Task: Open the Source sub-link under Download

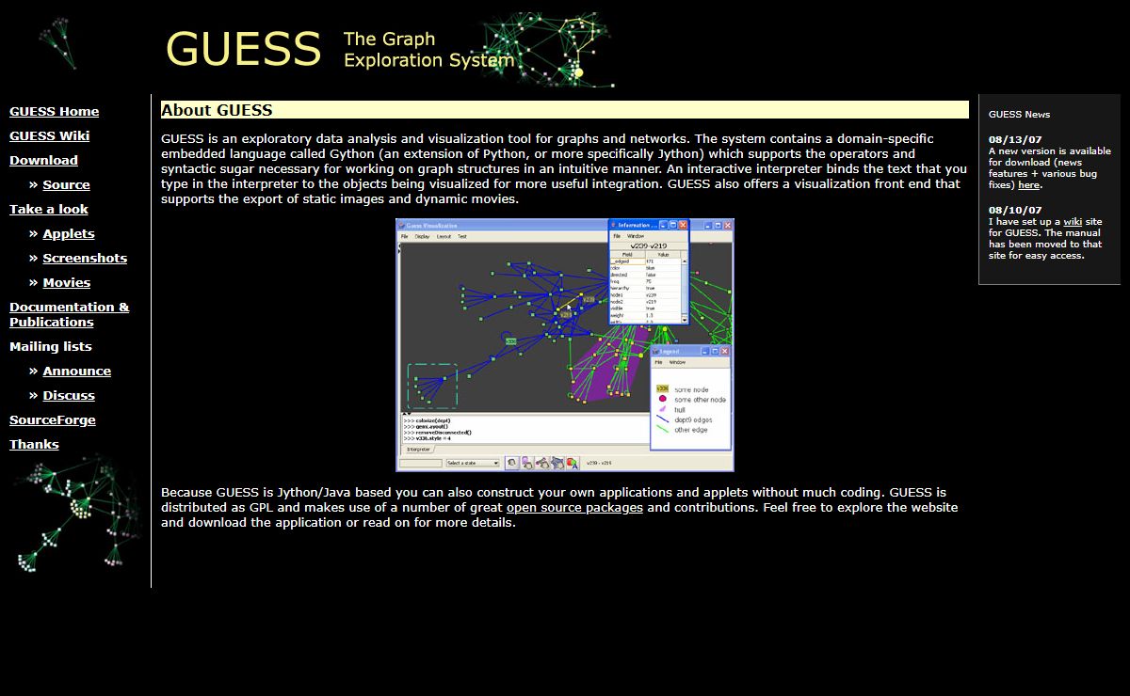Action: [x=66, y=185]
